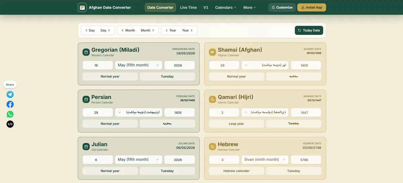
Task: Click Julian date 06/05/2026 text
Action: 185,147
